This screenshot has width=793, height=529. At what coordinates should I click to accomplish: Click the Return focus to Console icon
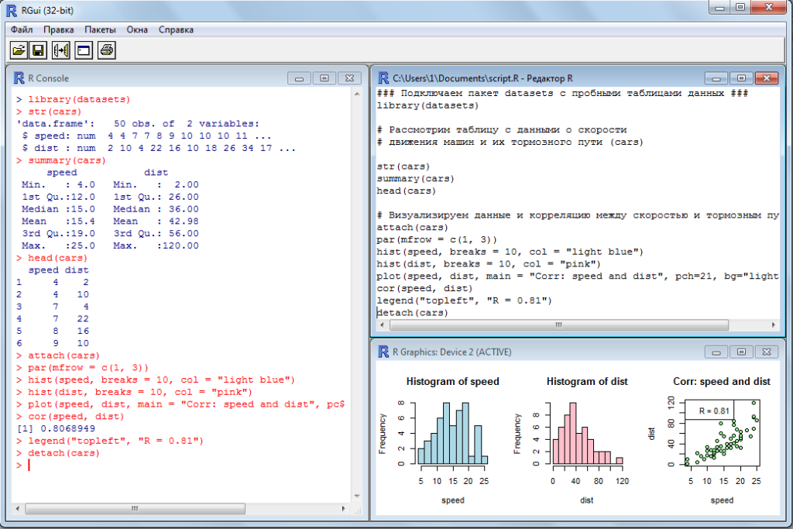[83, 50]
